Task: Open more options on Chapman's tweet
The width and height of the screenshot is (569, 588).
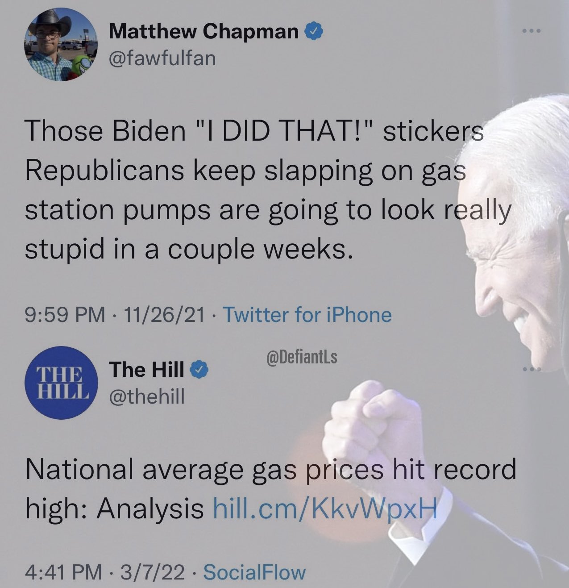Action: [x=532, y=31]
